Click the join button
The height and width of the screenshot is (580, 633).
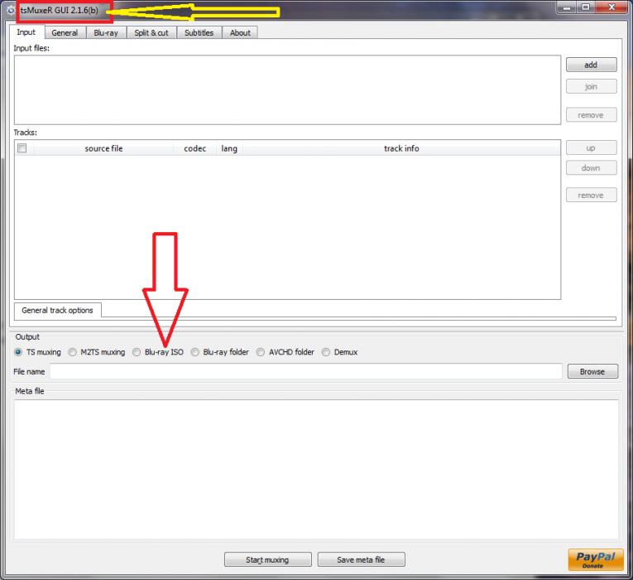[591, 86]
